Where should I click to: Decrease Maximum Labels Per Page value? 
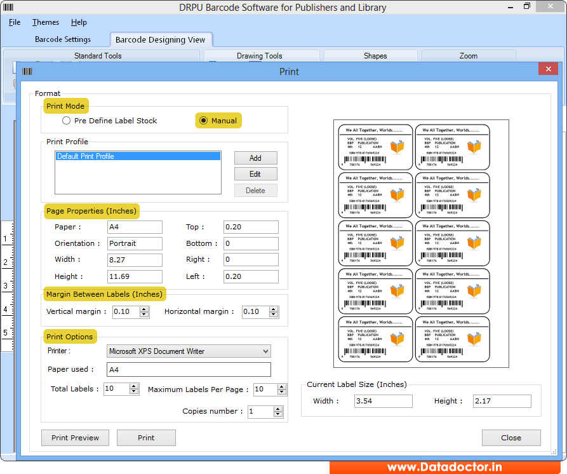[282, 392]
